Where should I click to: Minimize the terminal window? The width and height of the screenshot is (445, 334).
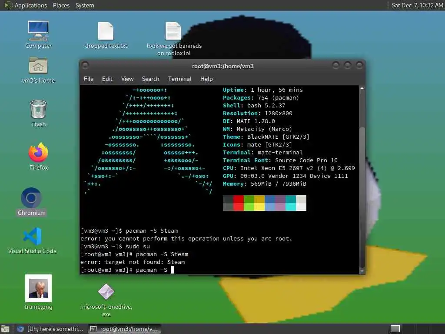(x=336, y=66)
